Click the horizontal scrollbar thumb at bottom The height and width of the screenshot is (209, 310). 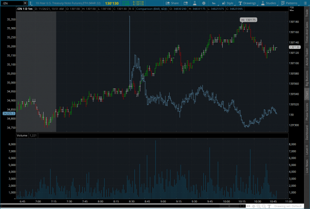tap(229, 206)
